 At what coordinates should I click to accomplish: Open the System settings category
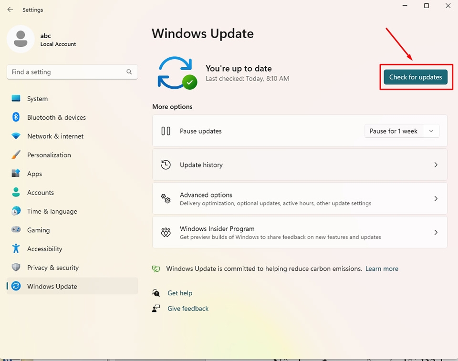point(72,98)
